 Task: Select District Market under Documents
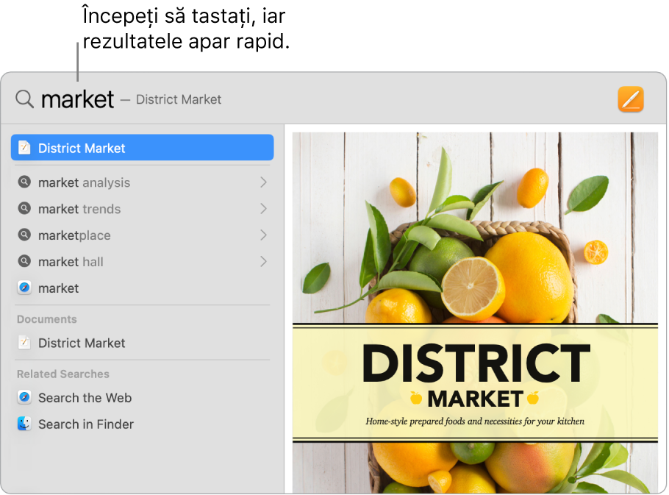[x=83, y=343]
